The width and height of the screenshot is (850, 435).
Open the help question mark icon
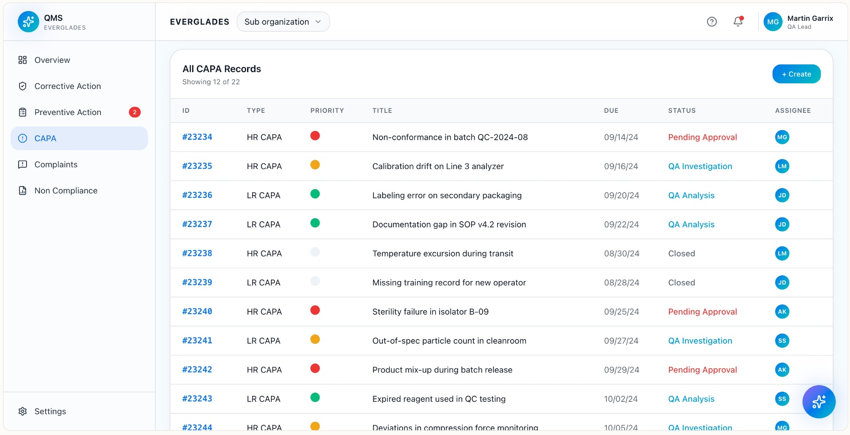pos(711,22)
